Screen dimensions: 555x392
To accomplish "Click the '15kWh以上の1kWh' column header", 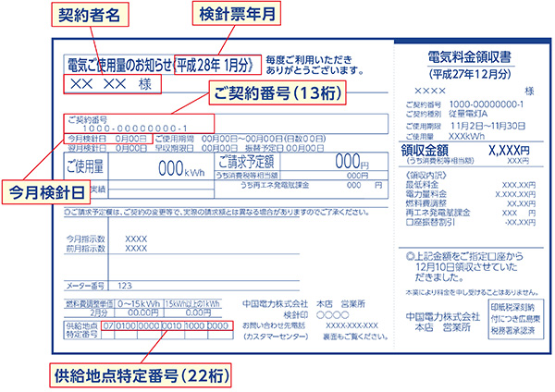I will tap(192, 303).
